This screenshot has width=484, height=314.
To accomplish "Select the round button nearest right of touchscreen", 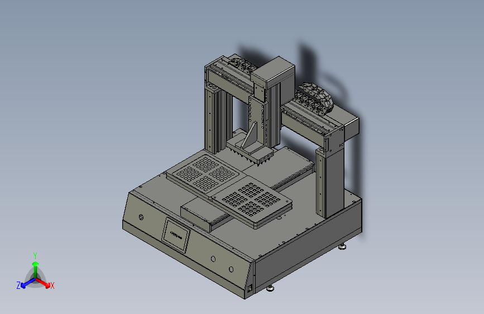I will click(213, 259).
